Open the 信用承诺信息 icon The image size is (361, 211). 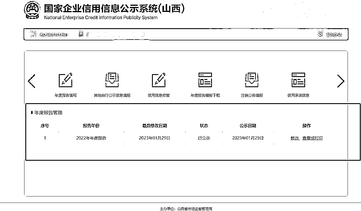pyautogui.click(x=298, y=80)
